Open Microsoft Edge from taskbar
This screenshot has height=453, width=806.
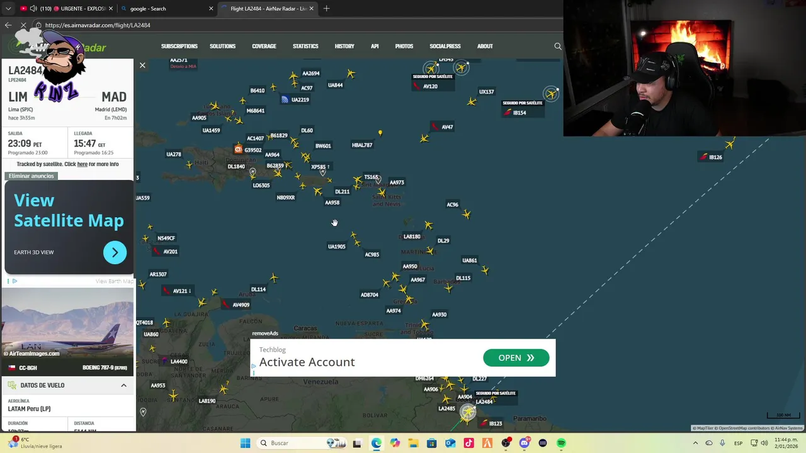pos(376,443)
